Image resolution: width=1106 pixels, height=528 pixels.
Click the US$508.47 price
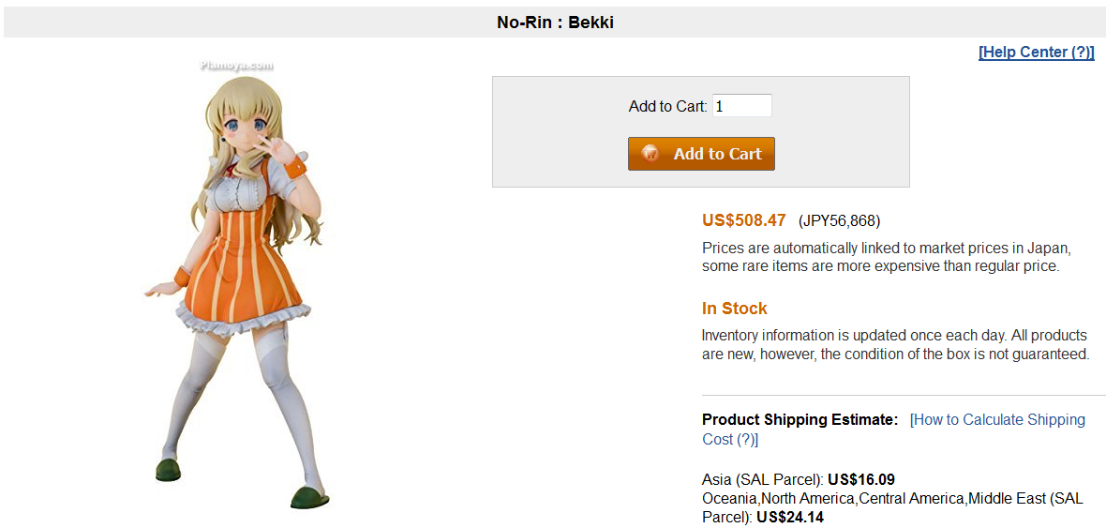(743, 221)
